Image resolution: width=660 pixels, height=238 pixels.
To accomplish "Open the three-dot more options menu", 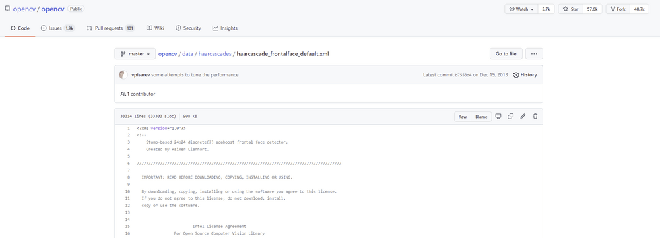I will pyautogui.click(x=534, y=54).
